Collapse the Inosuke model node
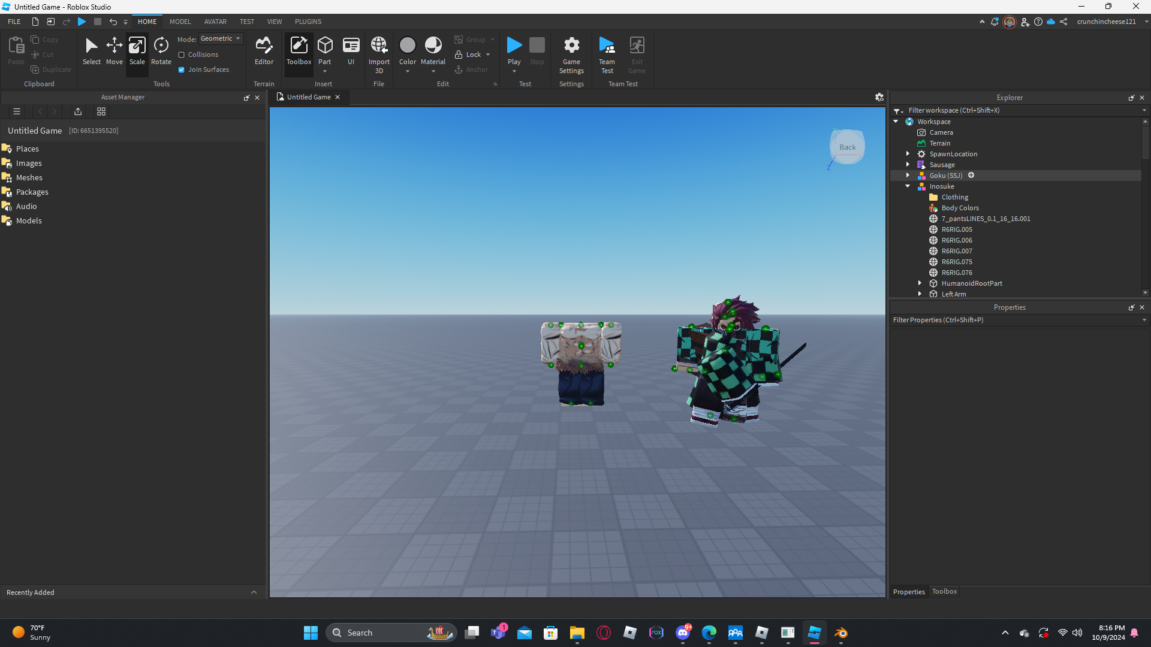The image size is (1151, 647). tap(908, 186)
